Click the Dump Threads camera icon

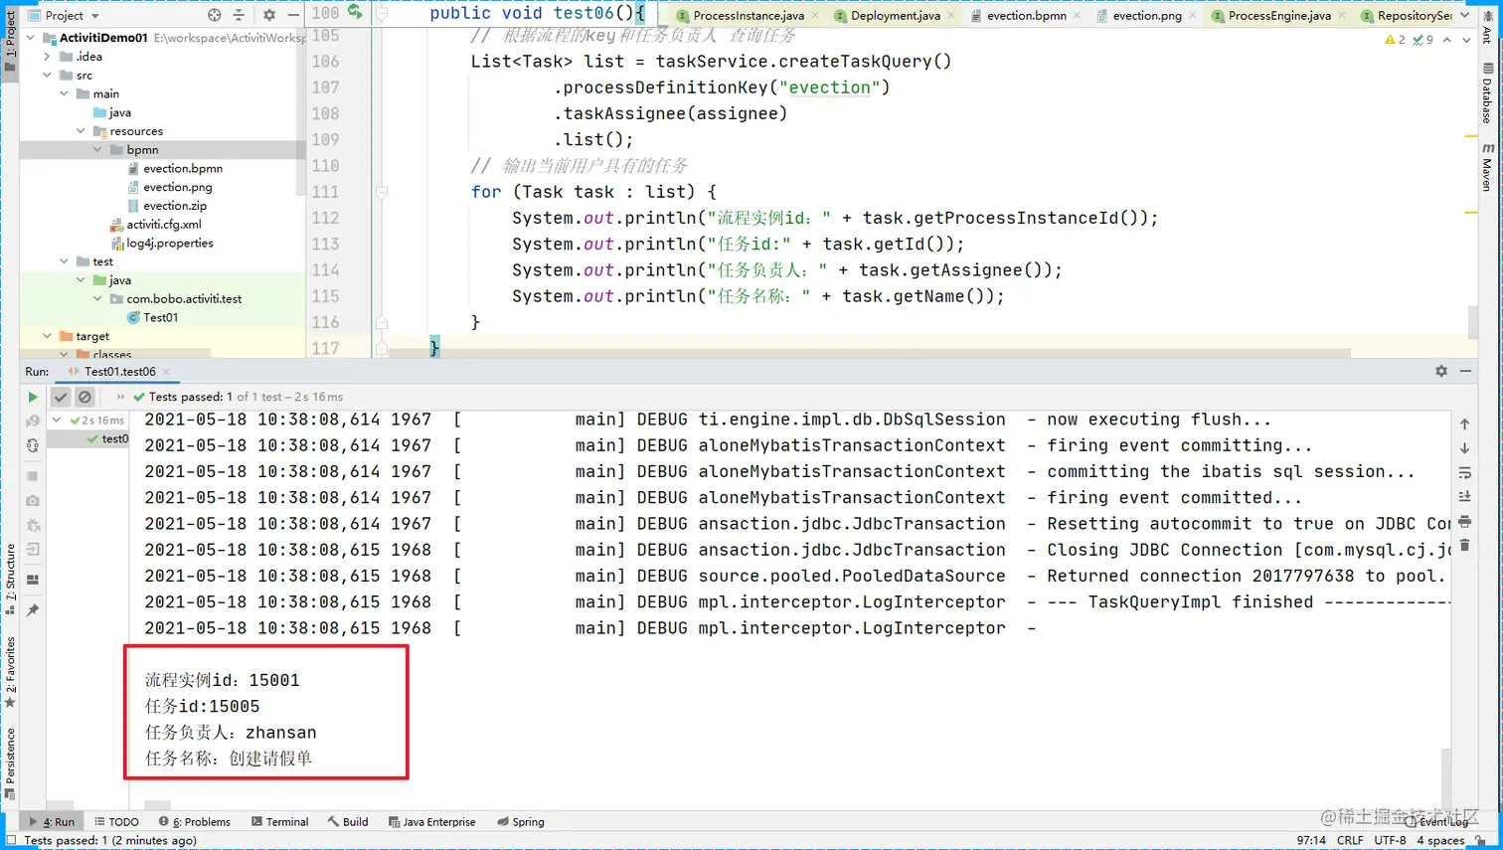[33, 501]
